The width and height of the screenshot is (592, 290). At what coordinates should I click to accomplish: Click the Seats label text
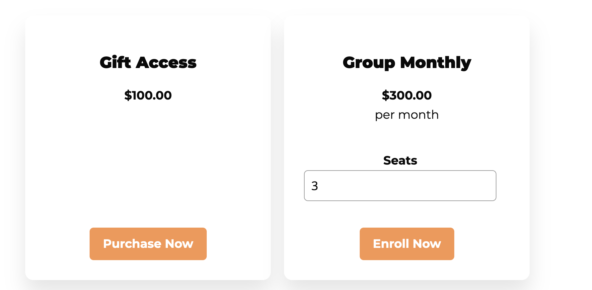(400, 161)
